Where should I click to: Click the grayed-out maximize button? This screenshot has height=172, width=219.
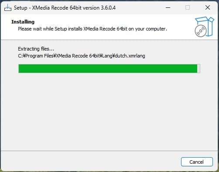point(188,7)
